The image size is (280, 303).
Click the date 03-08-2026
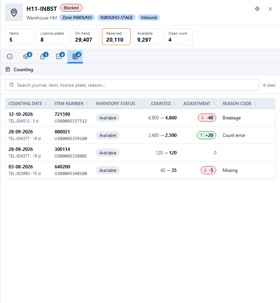click(21, 167)
